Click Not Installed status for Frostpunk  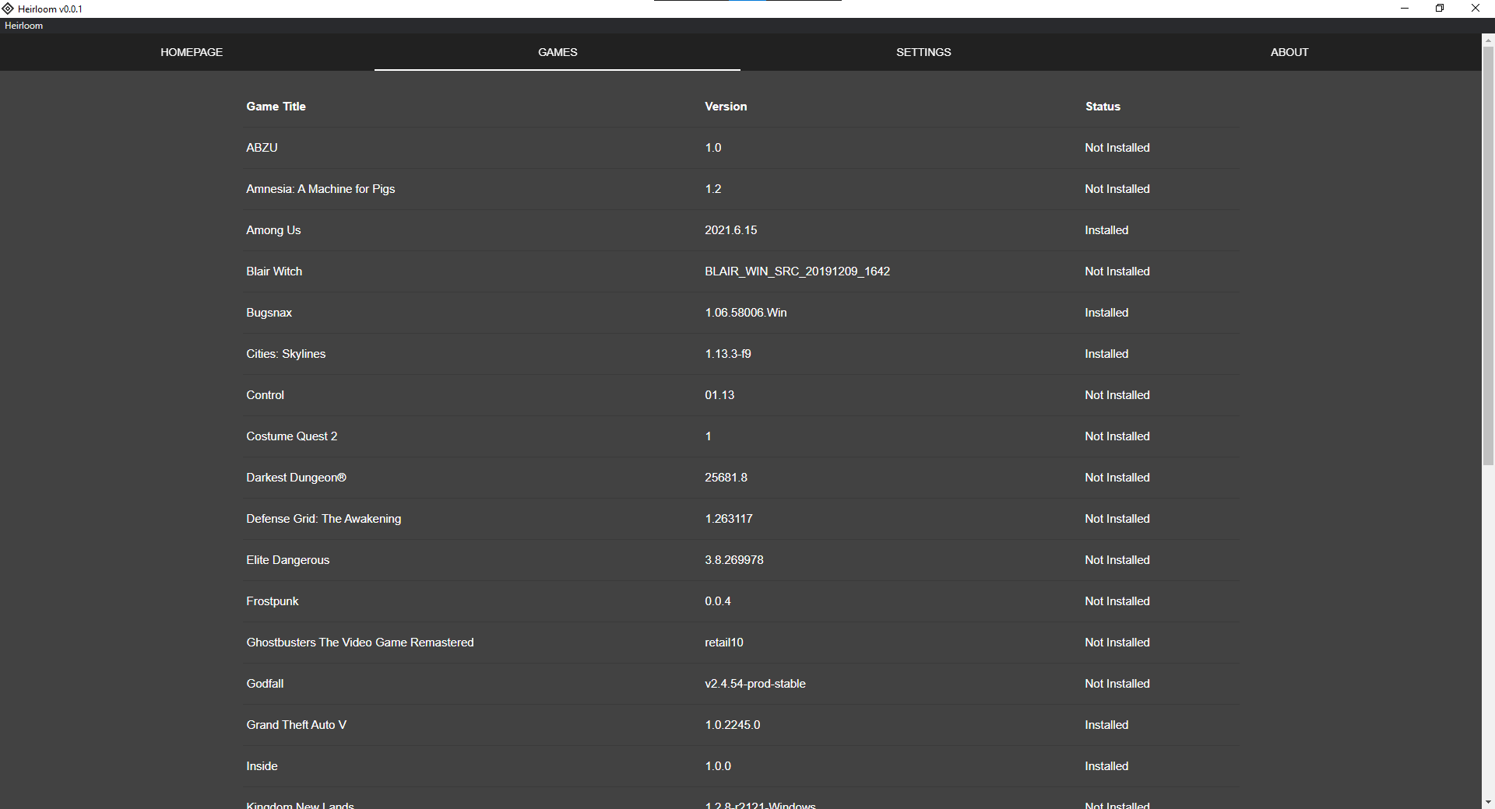point(1117,601)
